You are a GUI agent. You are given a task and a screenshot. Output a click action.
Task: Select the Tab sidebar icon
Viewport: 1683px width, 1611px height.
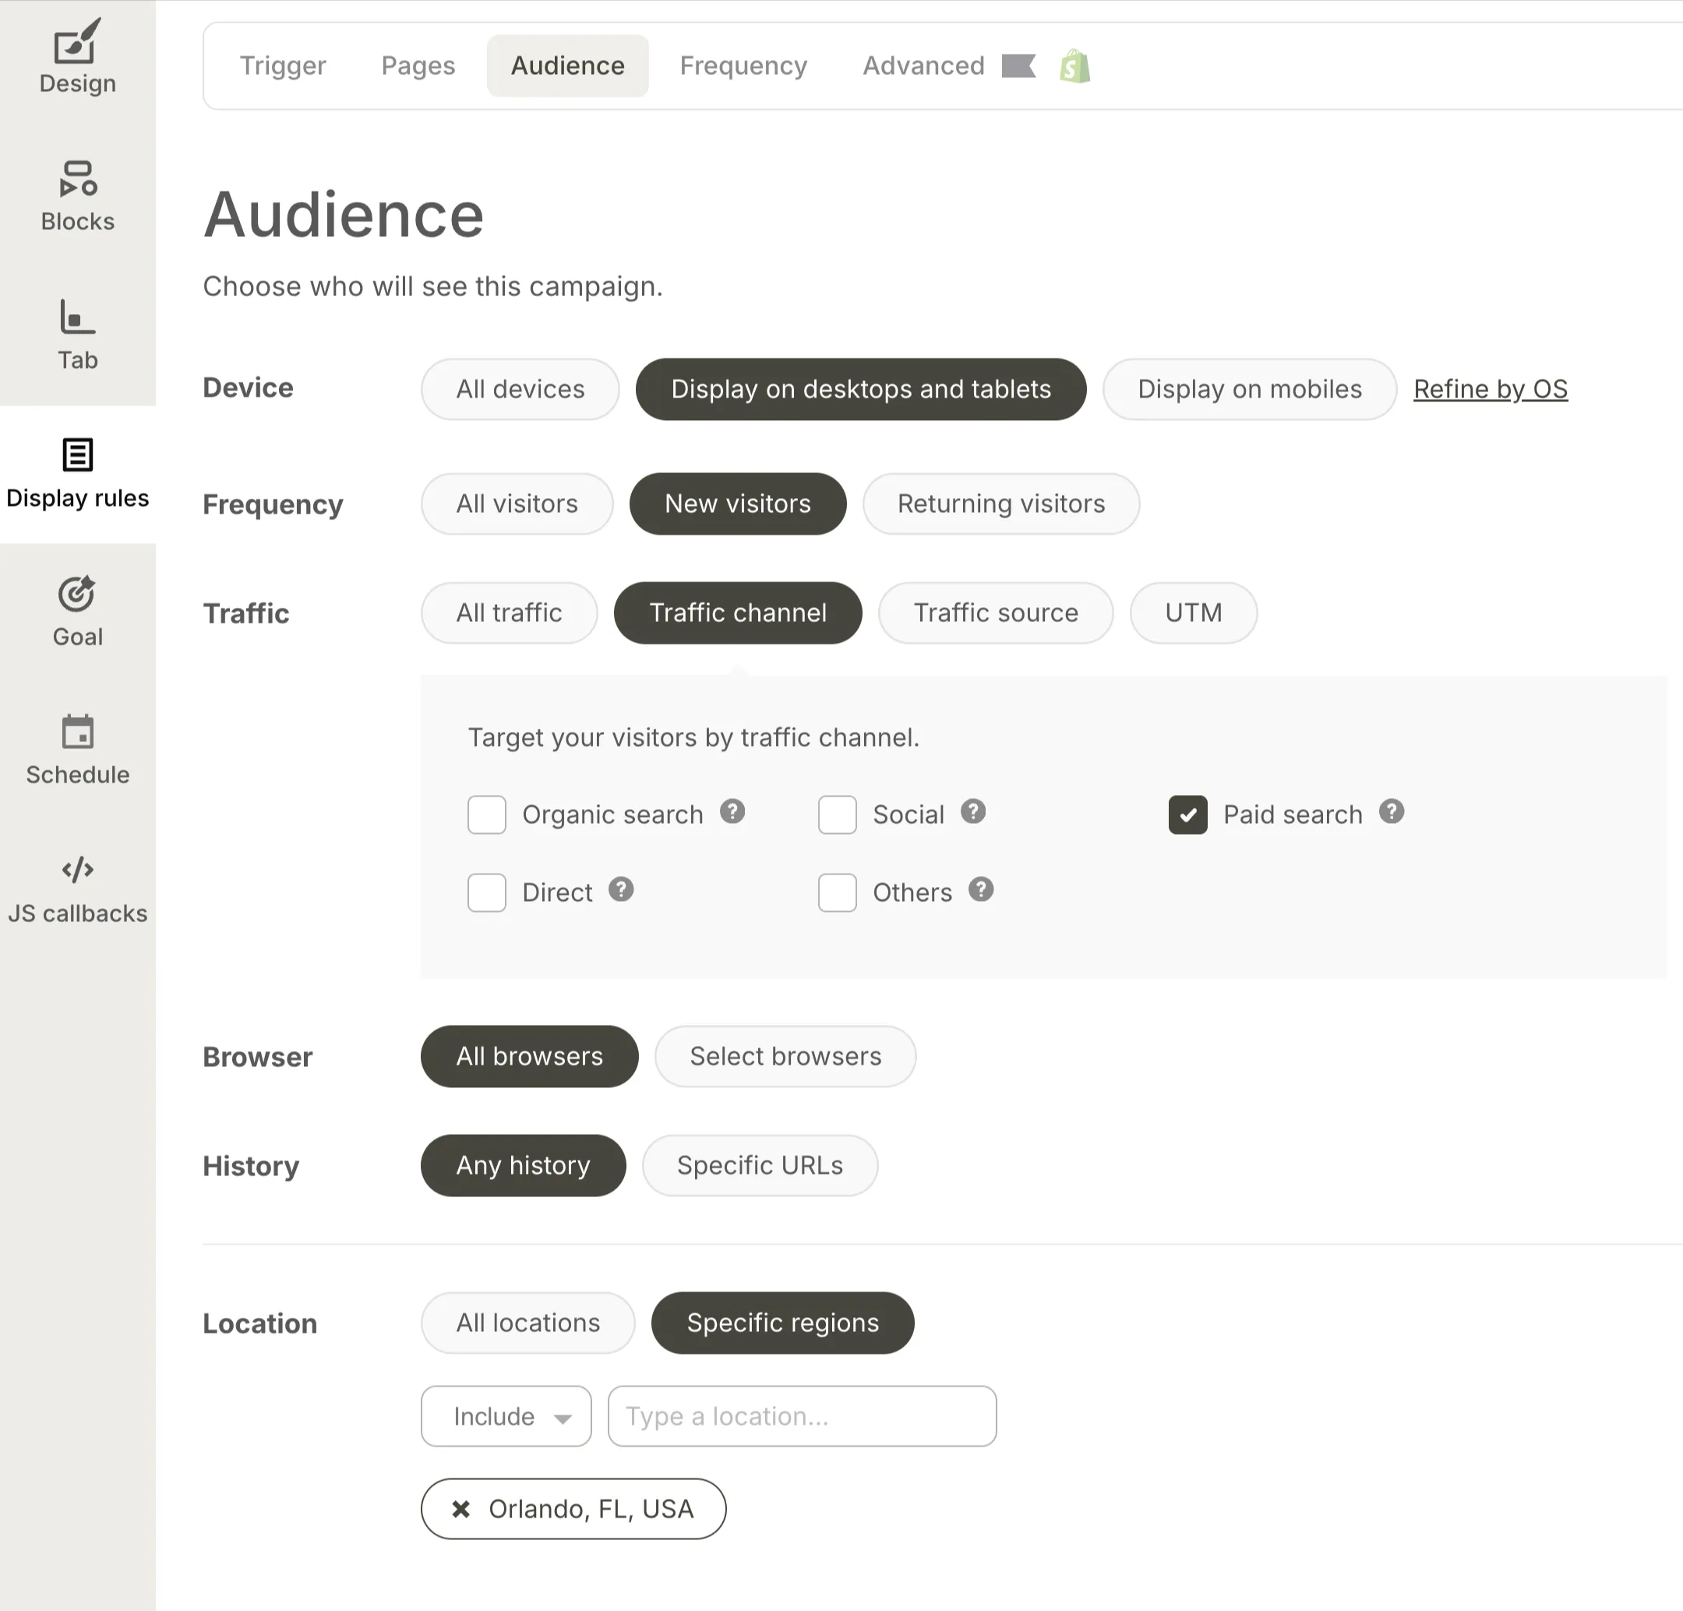(x=77, y=318)
